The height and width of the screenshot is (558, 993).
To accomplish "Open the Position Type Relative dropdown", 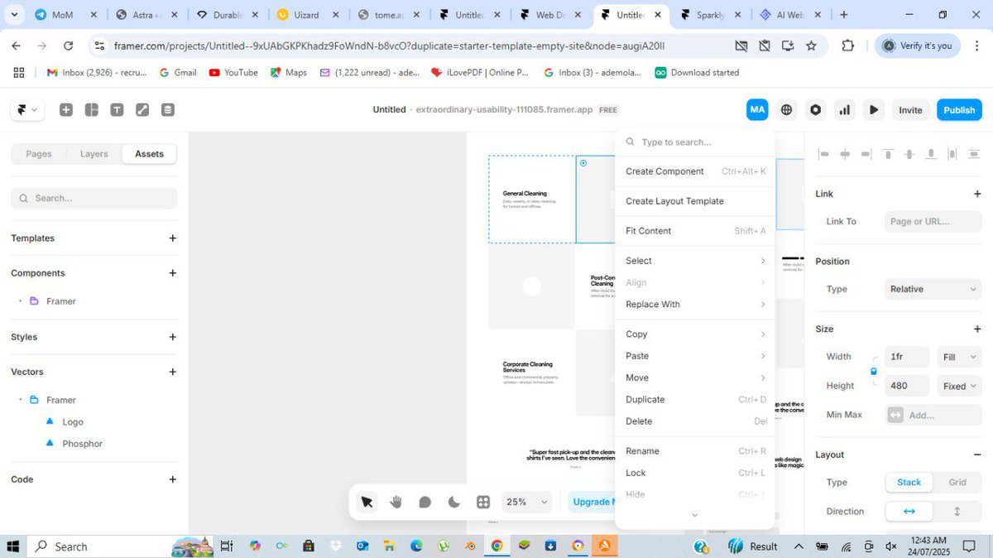I will tap(933, 289).
